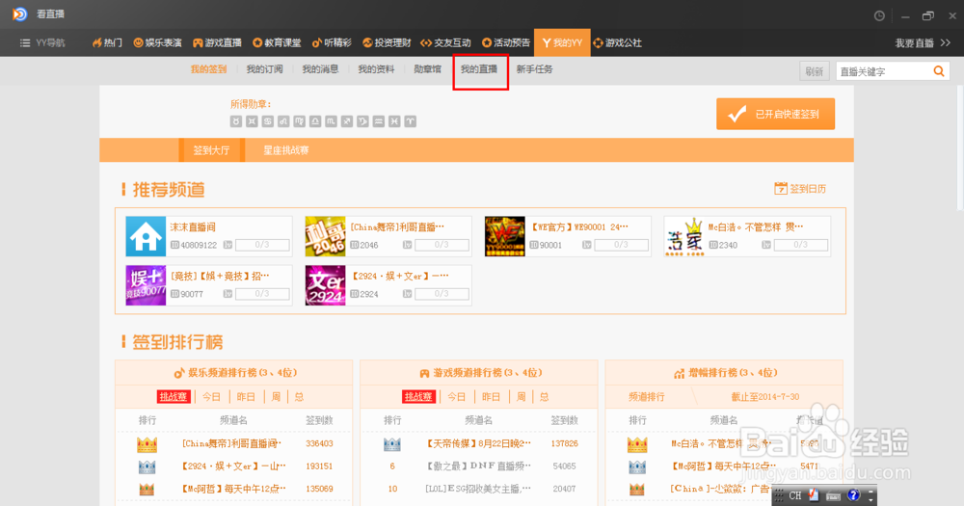Select the 星座挑战赛 tab

click(286, 150)
